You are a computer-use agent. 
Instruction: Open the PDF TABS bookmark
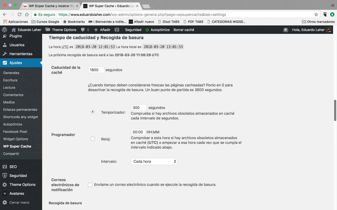point(193,22)
